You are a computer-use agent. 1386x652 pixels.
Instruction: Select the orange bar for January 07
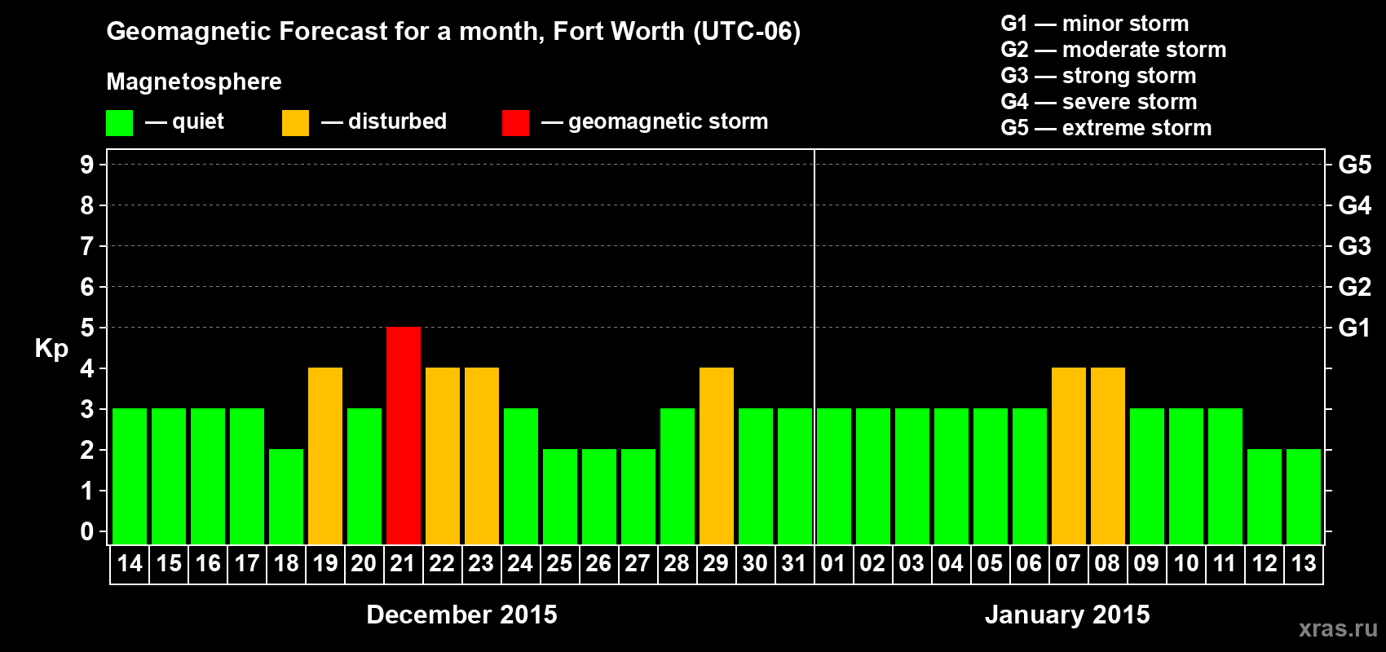[1069, 456]
